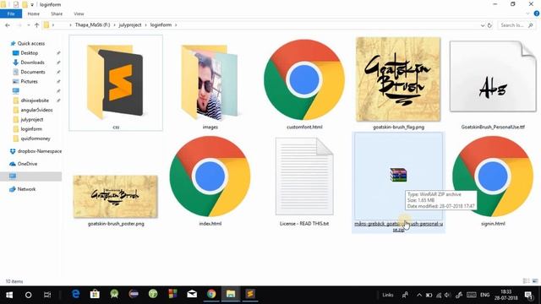This screenshot has width=541, height=304.
Task: Switch to File Explorer on taskbar
Action: (x=231, y=294)
